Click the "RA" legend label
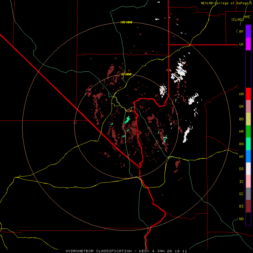The image size is (253, 253). (x=241, y=144)
